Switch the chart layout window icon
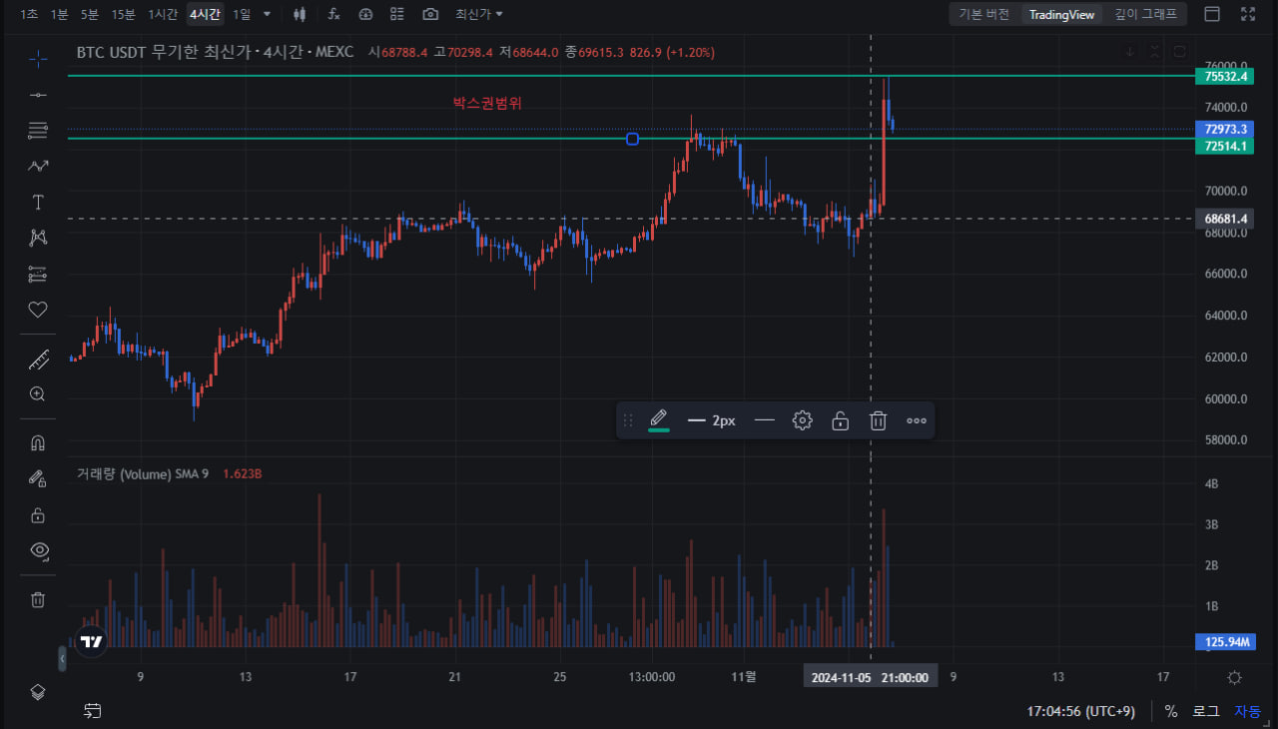The height and width of the screenshot is (729, 1278). click(1212, 14)
